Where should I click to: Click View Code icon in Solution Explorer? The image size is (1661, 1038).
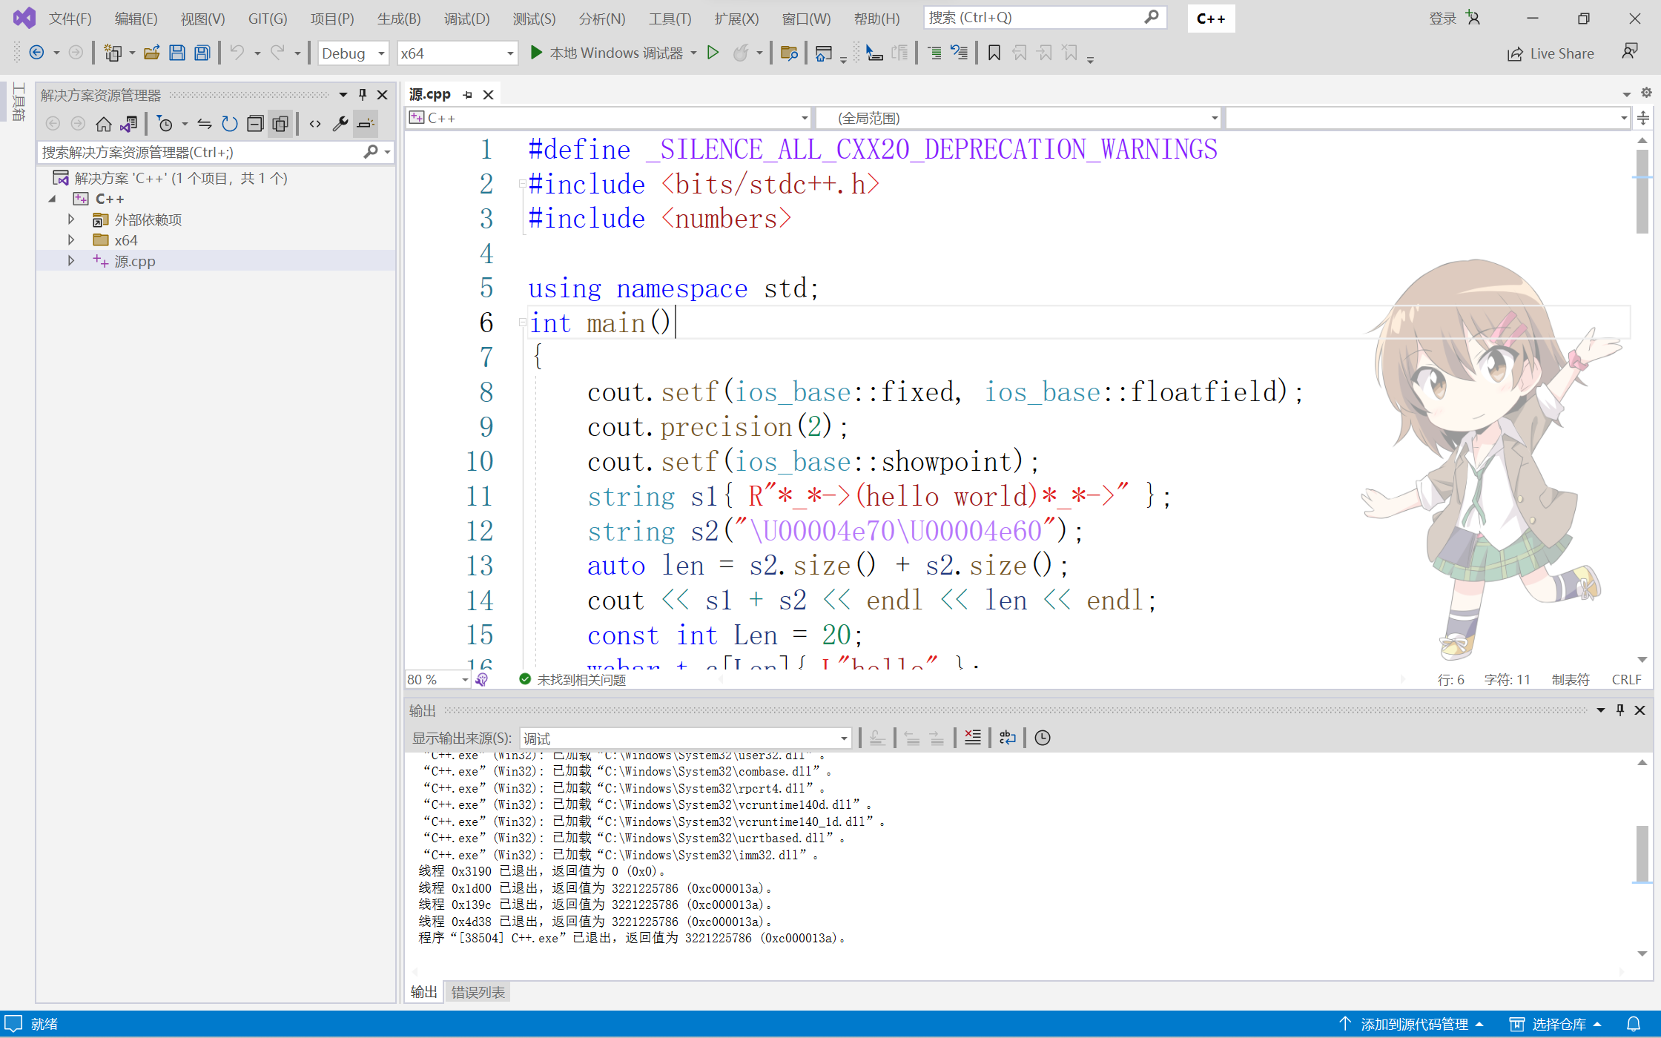point(315,124)
